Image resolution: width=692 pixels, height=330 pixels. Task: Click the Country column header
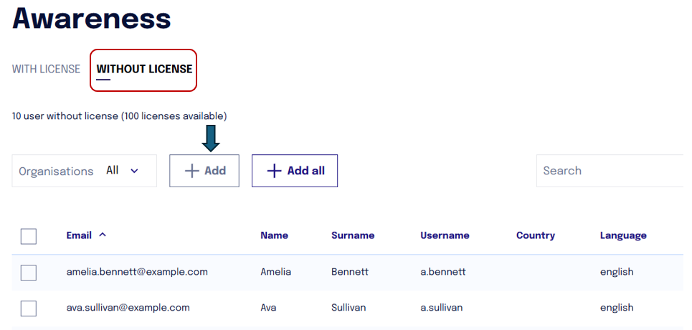[536, 235]
